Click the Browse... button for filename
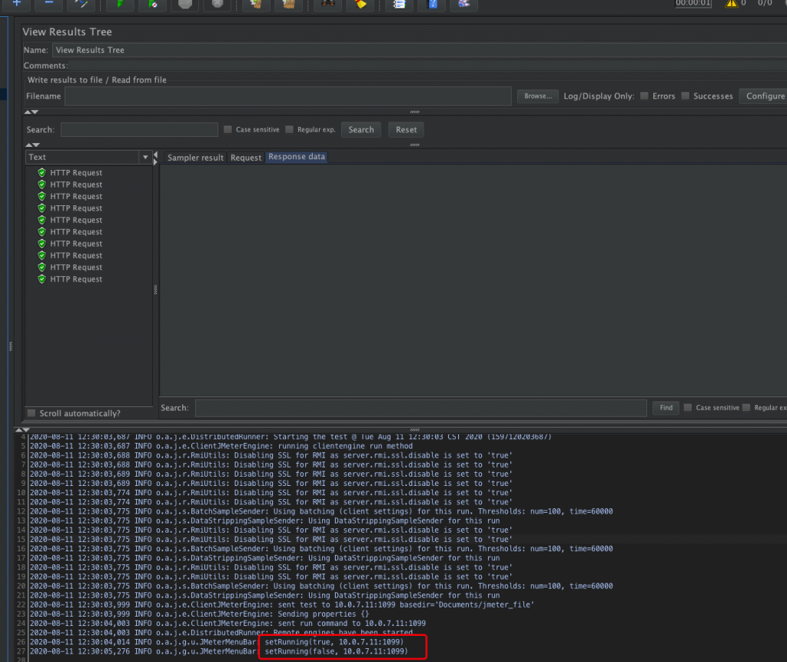The image size is (787, 662). (537, 96)
